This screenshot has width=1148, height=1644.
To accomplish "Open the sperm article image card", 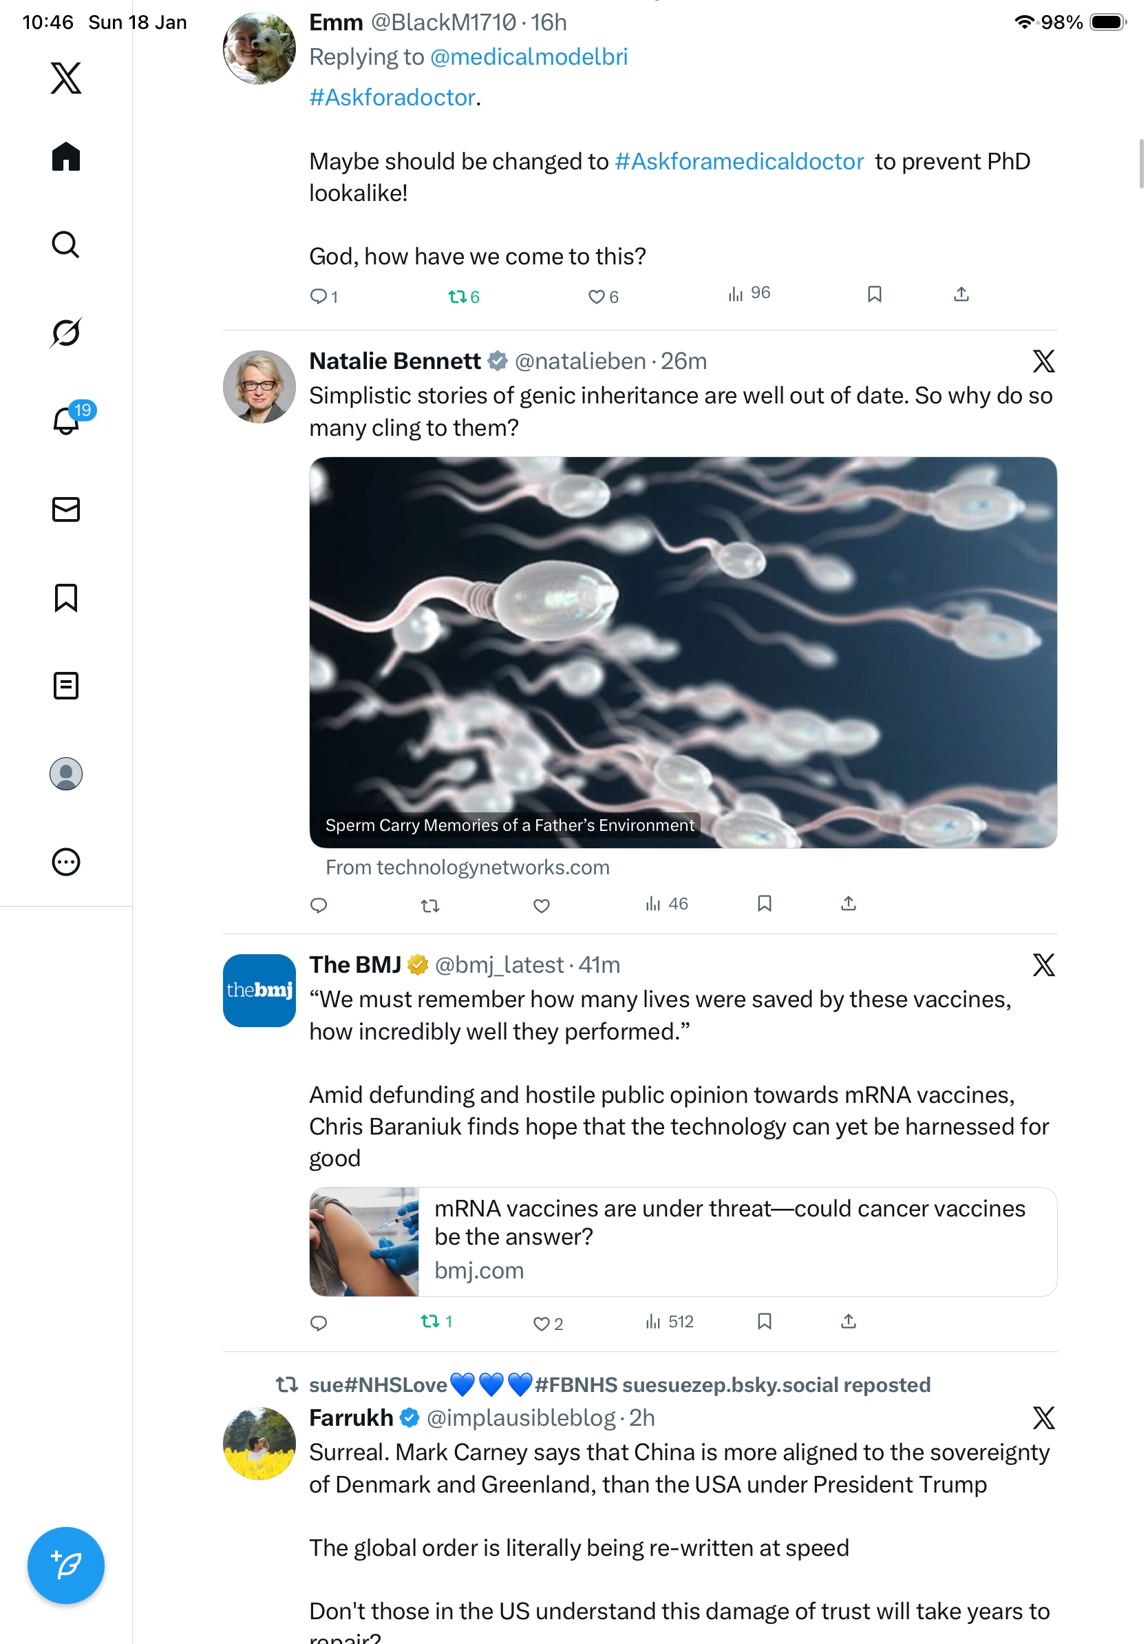I will coord(683,653).
